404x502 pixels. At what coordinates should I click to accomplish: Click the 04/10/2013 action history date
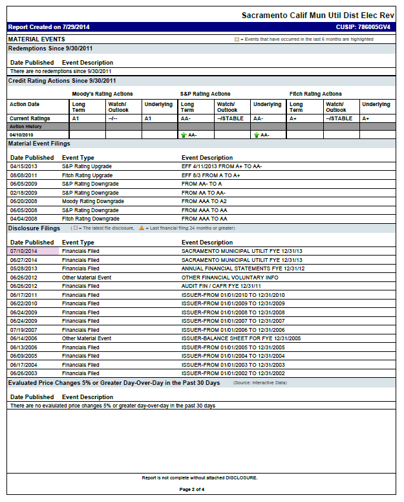pos(23,135)
